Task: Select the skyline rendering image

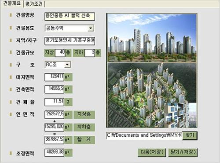Action: 152,38
